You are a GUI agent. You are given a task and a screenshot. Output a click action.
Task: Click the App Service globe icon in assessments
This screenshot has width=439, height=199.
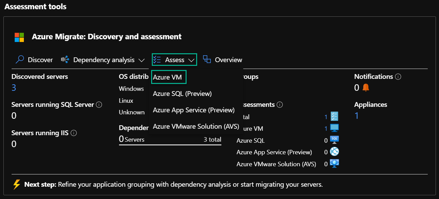point(334,152)
